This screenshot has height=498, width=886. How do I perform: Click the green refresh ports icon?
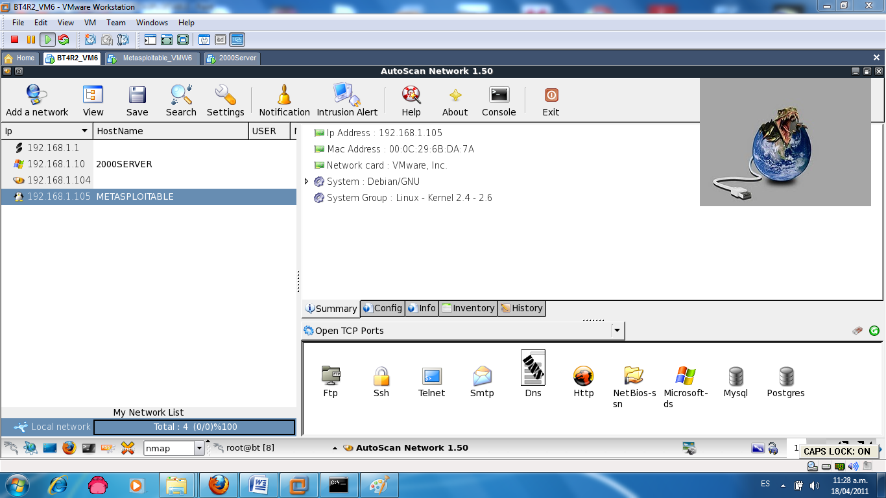tap(874, 331)
